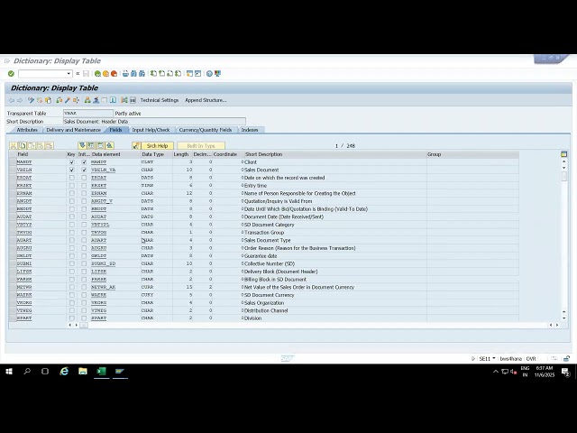Click the green Back icon
This screenshot has width=577, height=433.
coord(97,74)
